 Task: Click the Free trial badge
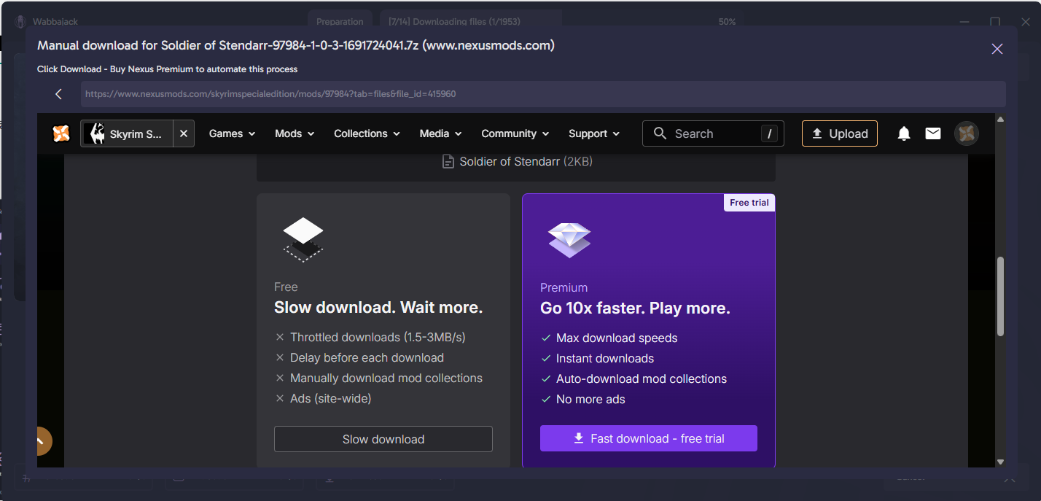[749, 202]
